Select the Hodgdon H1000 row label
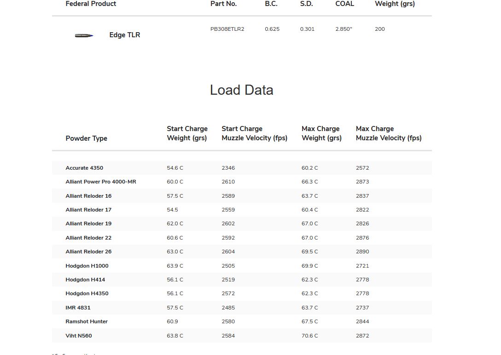 click(87, 266)
